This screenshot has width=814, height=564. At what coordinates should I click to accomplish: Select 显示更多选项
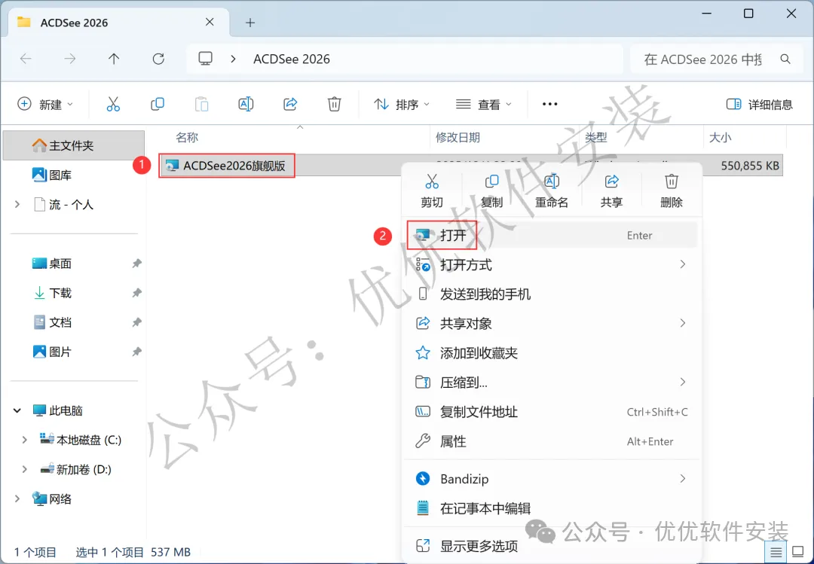click(551, 546)
